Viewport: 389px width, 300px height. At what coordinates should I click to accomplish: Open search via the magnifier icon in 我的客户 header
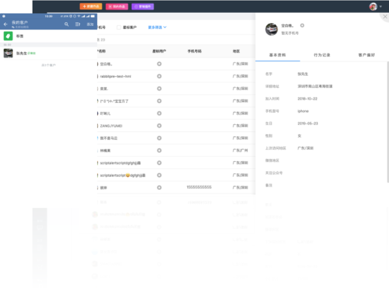tap(67, 24)
